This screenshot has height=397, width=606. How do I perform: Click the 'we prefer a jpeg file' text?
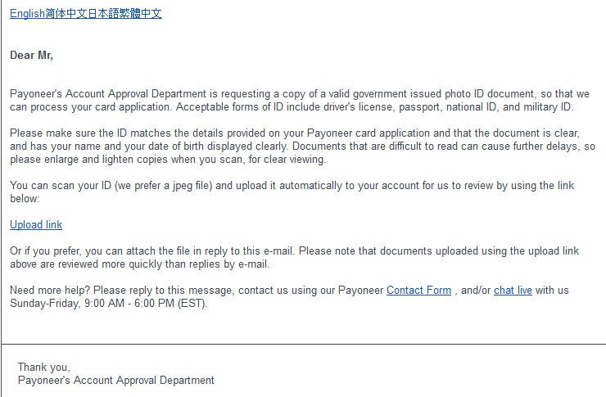164,186
